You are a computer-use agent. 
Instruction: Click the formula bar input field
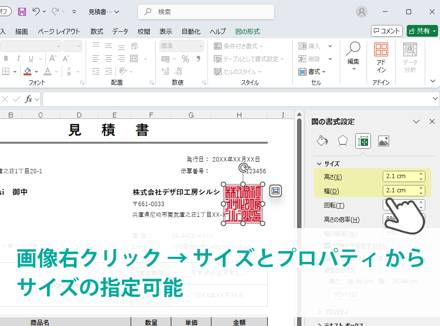click(237, 99)
